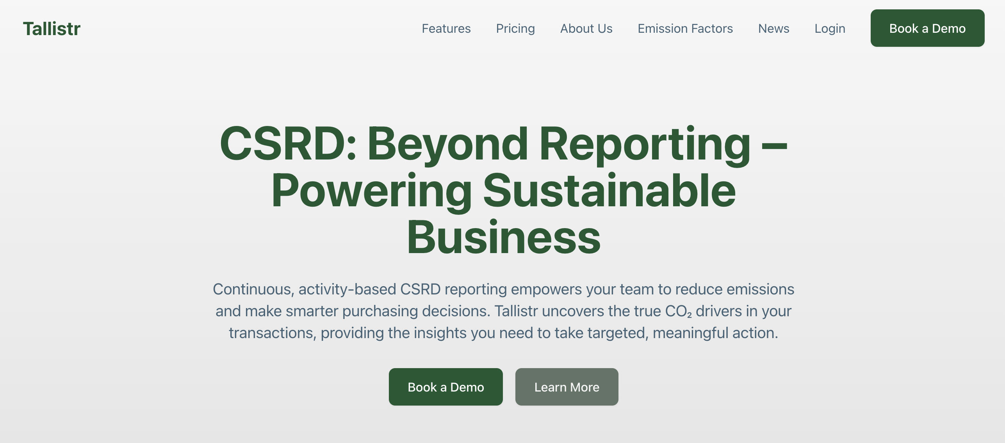This screenshot has width=1005, height=443.
Task: Go to the Pricing page
Action: pos(515,28)
